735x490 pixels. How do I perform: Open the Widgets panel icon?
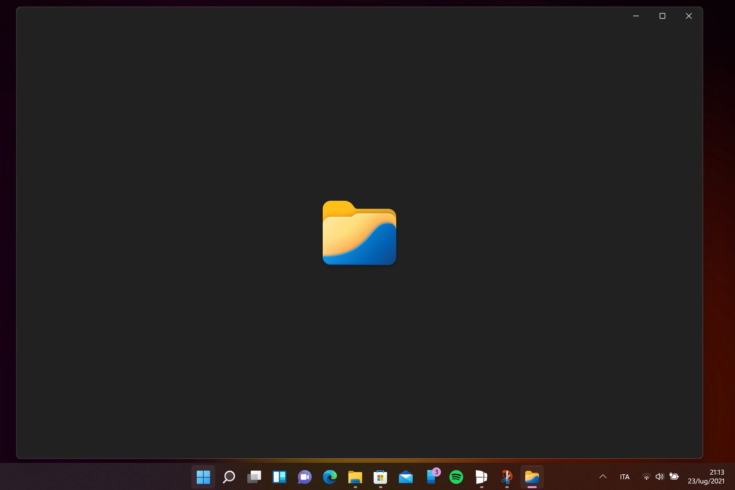(x=279, y=477)
